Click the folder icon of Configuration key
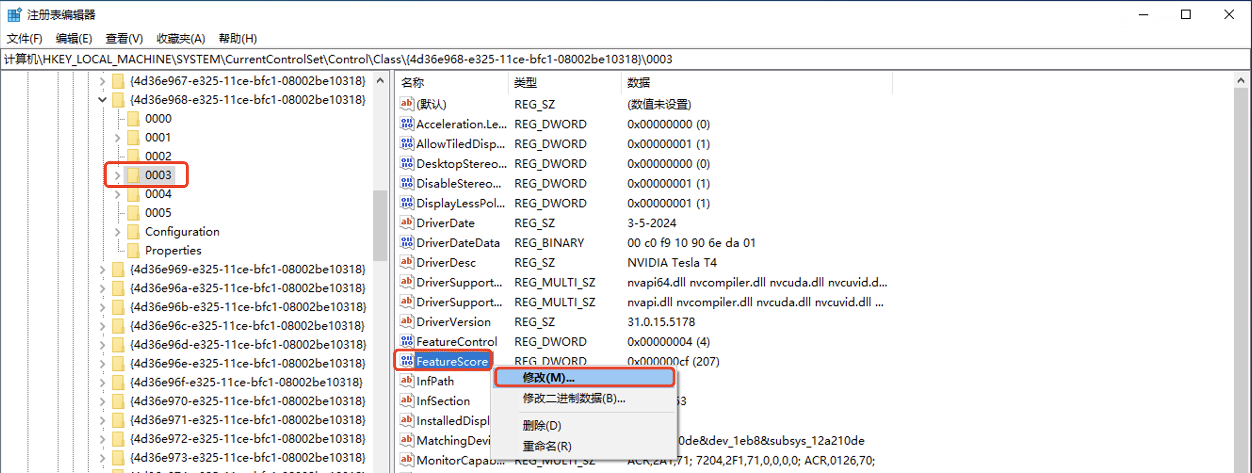 coord(133,232)
